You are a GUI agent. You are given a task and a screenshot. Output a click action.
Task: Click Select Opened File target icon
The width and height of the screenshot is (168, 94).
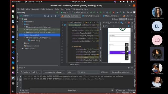pyautogui.click(x=45, y=16)
